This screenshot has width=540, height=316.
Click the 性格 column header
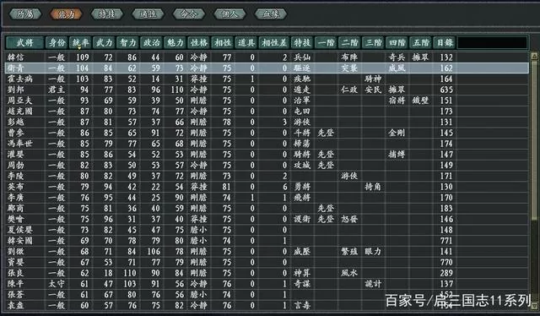[x=199, y=43]
